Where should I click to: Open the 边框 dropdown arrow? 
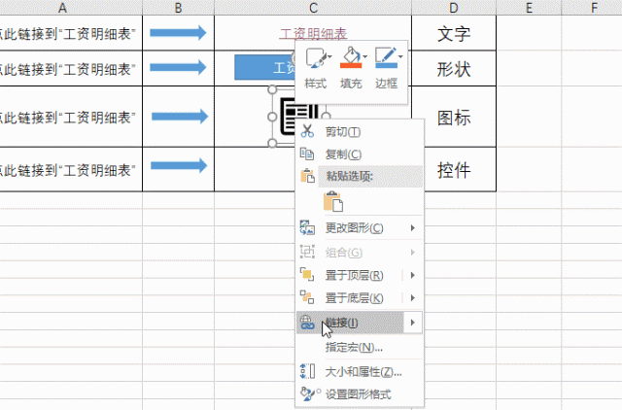[400, 57]
